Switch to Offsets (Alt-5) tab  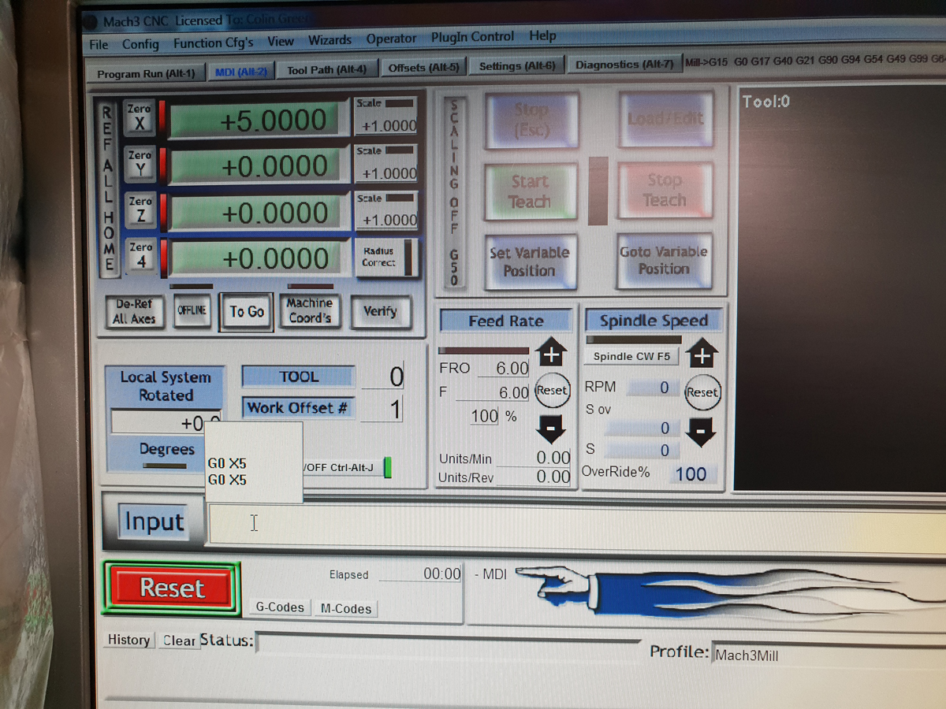[x=424, y=68]
